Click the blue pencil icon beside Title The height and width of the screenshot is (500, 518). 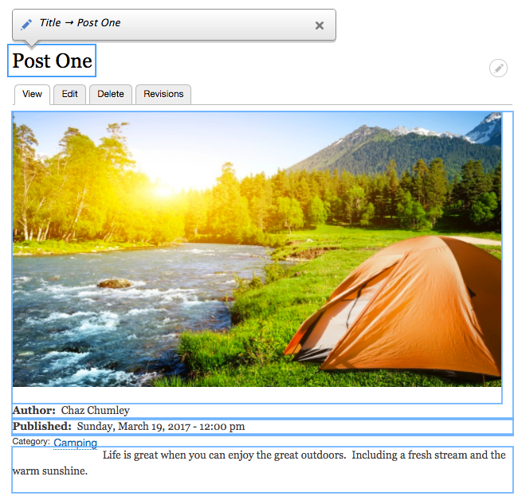(x=26, y=25)
